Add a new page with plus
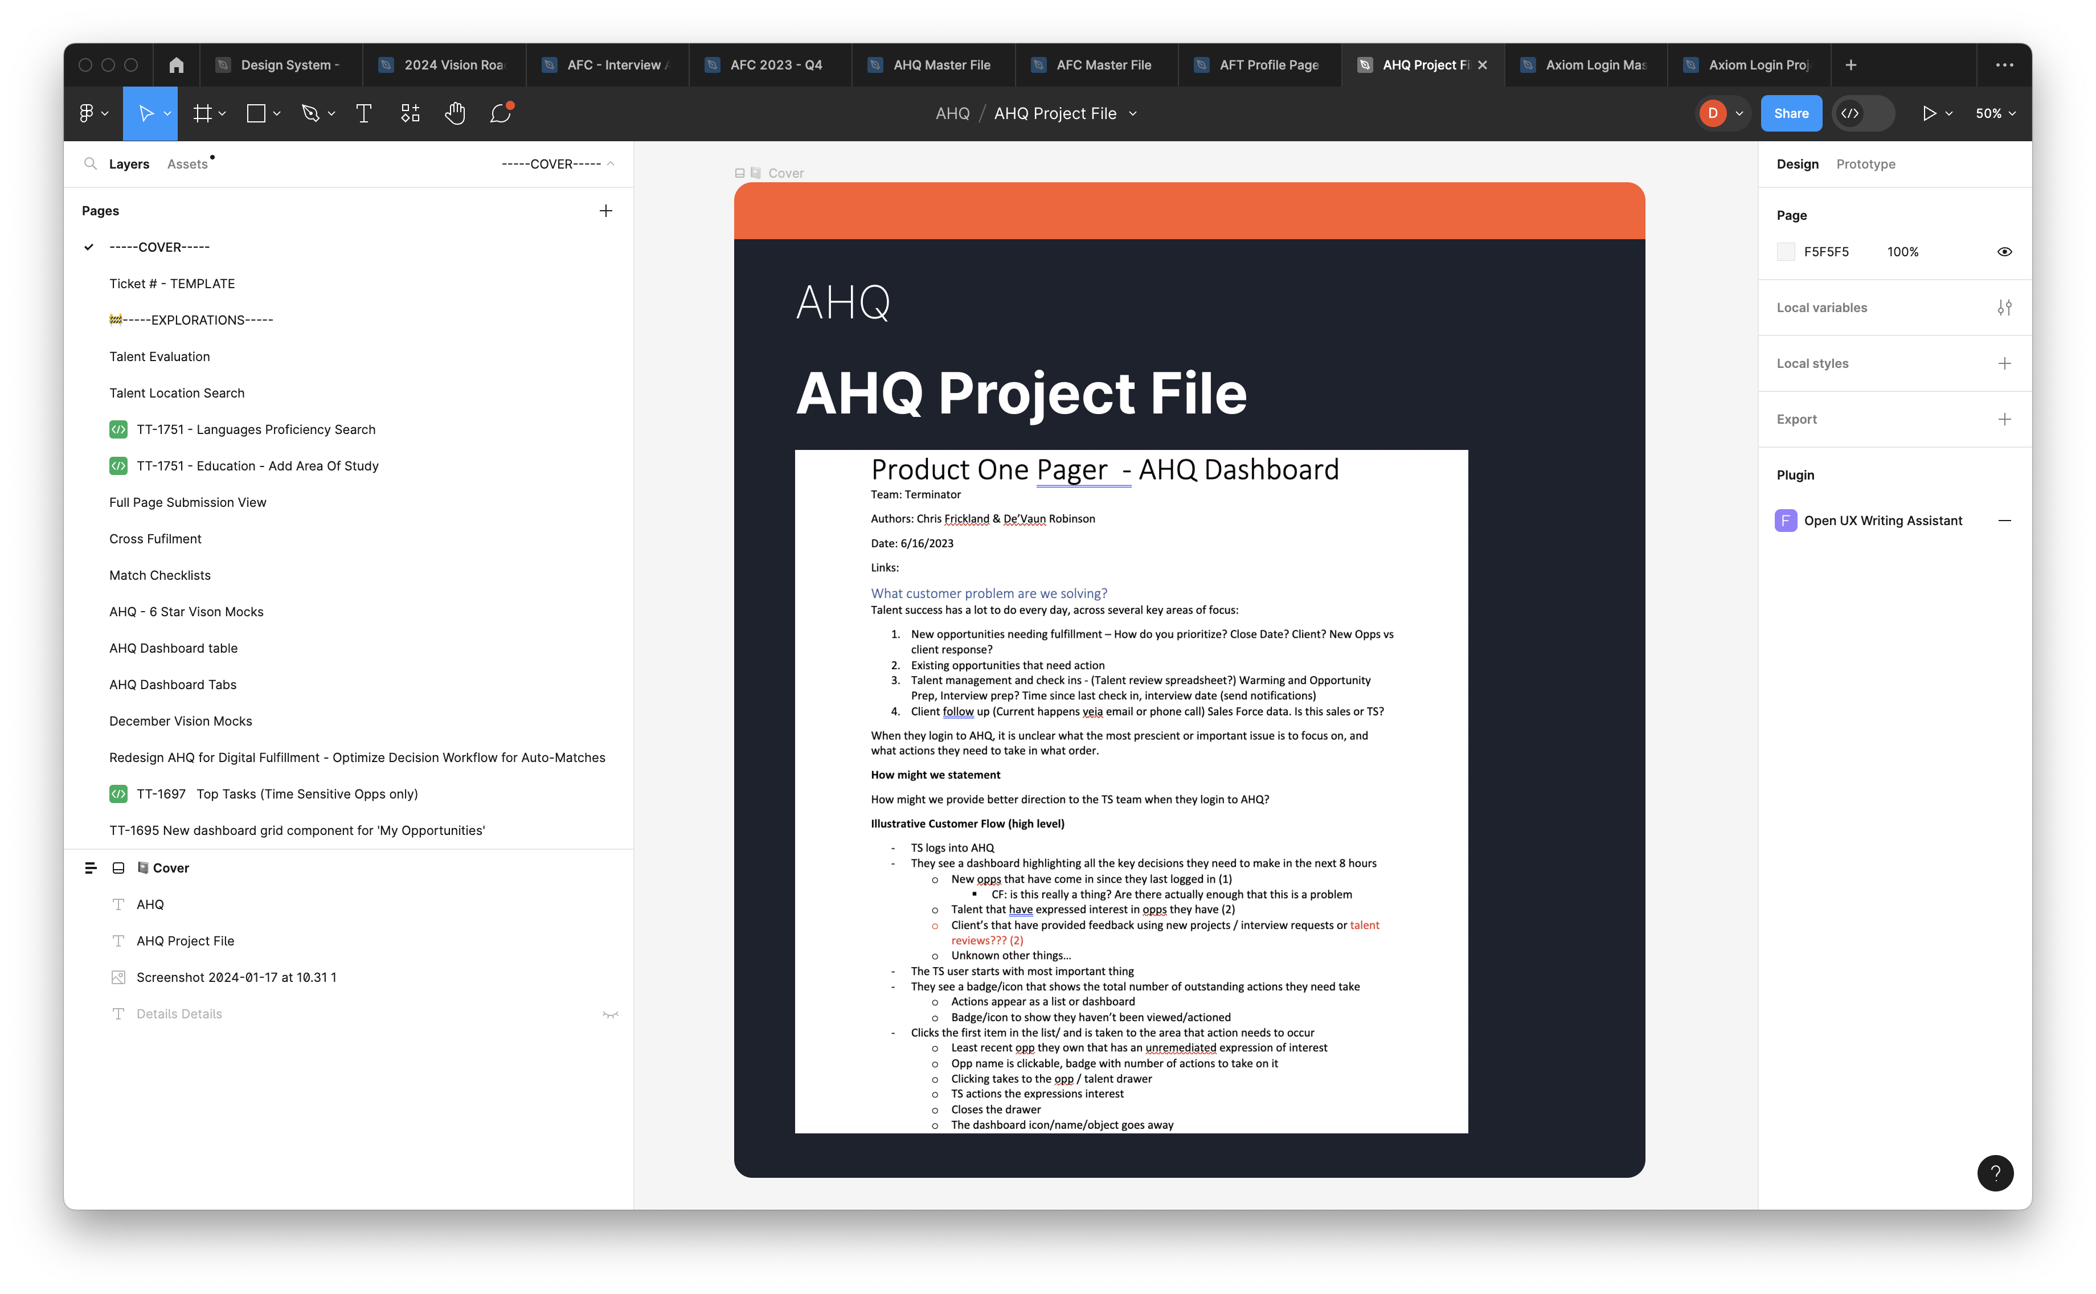 tap(605, 211)
